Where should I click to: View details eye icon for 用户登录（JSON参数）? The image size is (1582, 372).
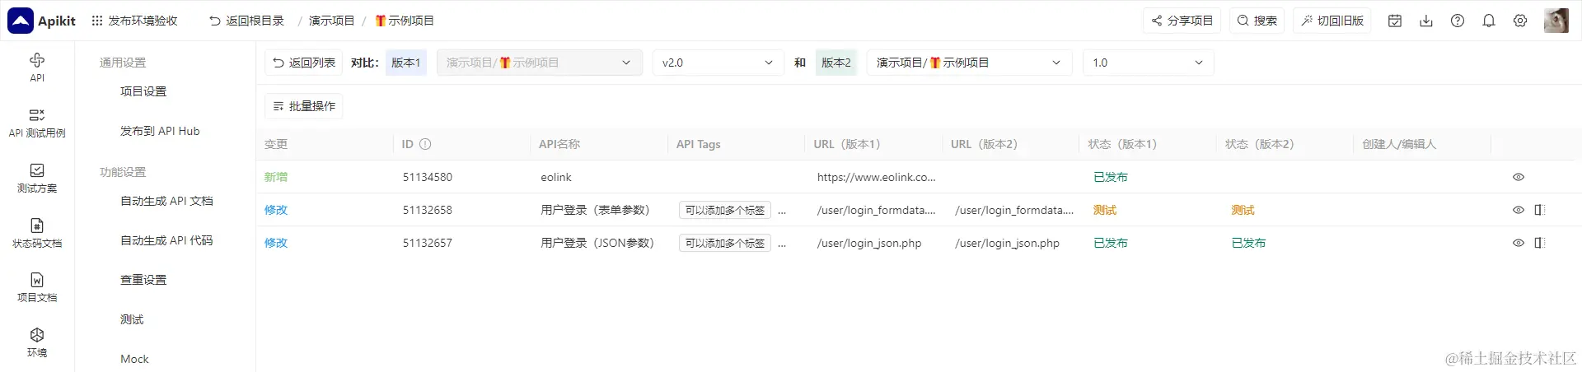(1519, 243)
